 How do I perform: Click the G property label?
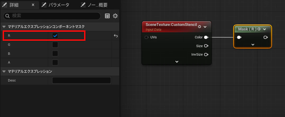pos(9,44)
